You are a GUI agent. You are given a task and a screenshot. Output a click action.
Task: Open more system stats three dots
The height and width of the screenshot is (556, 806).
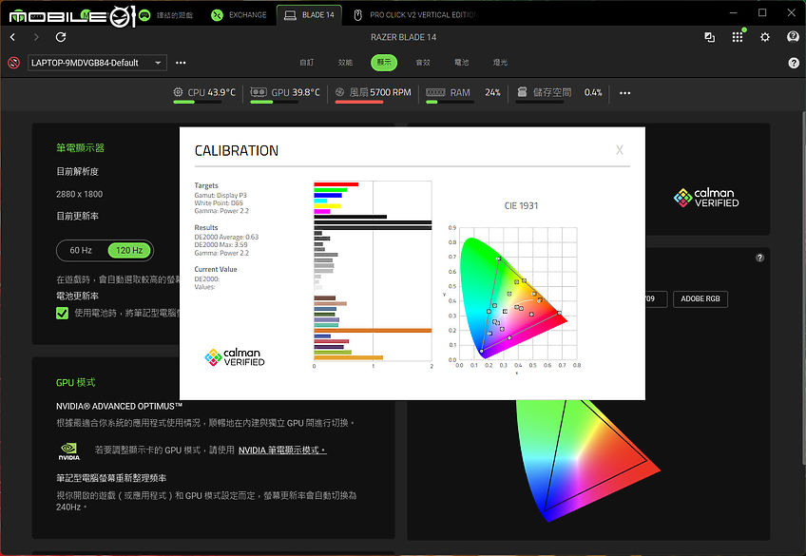click(x=624, y=93)
